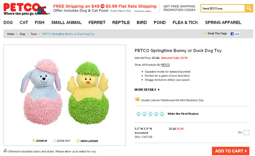Open the Dog menu category

pyautogui.click(x=8, y=23)
